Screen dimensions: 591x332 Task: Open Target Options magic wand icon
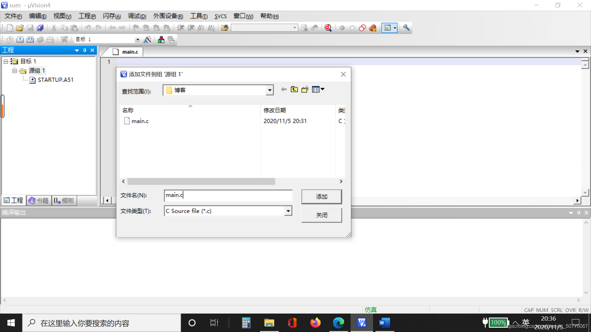148,39
